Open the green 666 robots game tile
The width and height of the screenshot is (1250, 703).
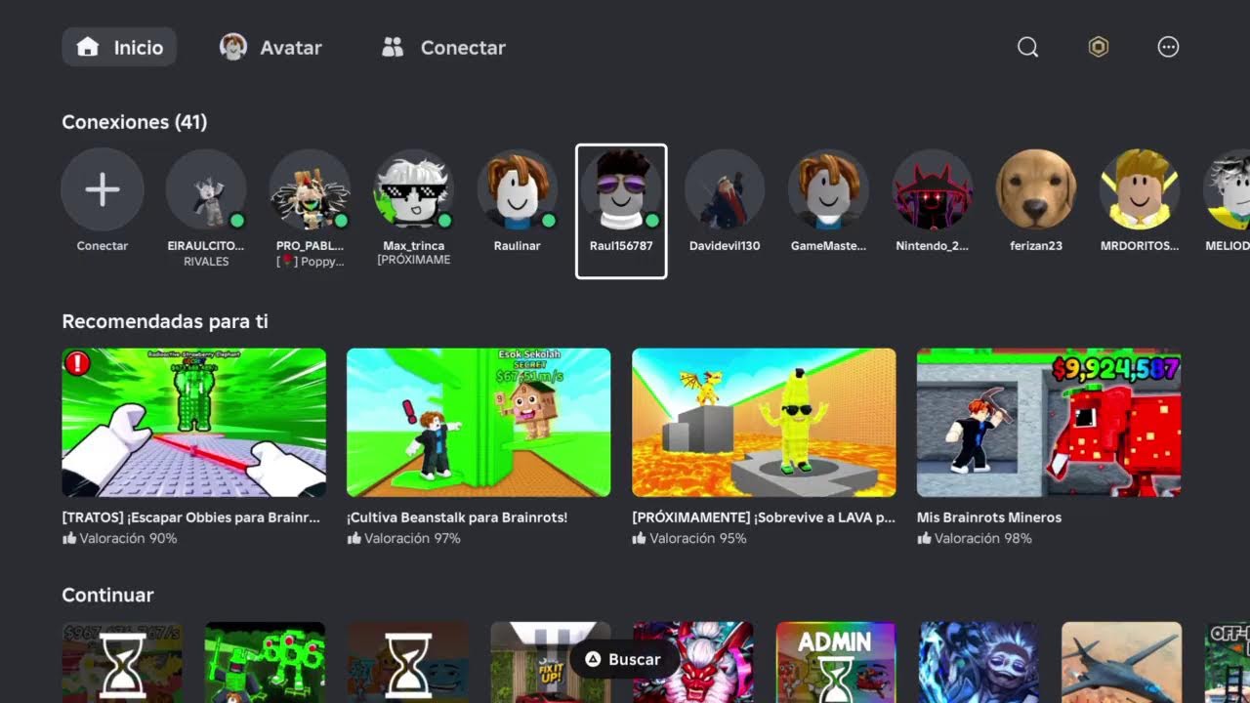(266, 662)
